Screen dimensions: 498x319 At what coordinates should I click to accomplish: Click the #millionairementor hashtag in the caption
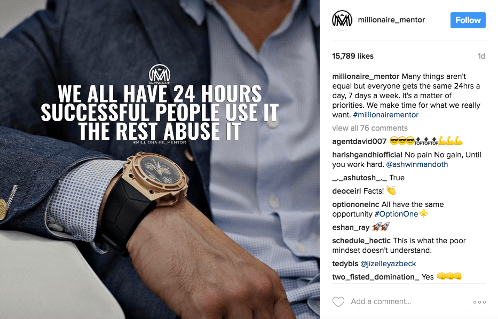[x=386, y=115]
